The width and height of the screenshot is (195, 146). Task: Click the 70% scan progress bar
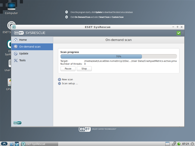(119, 56)
